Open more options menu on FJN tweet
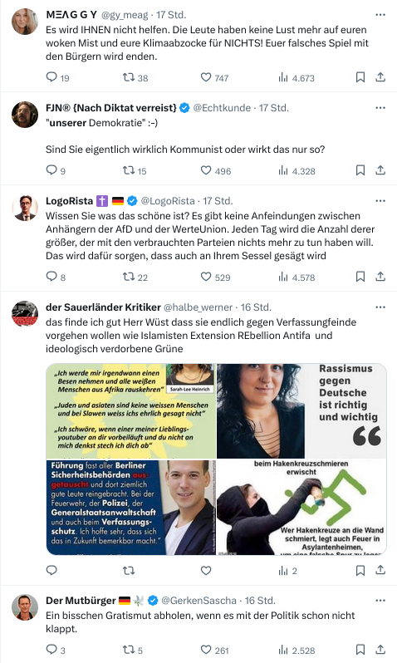397x663 pixels. pyautogui.click(x=380, y=108)
